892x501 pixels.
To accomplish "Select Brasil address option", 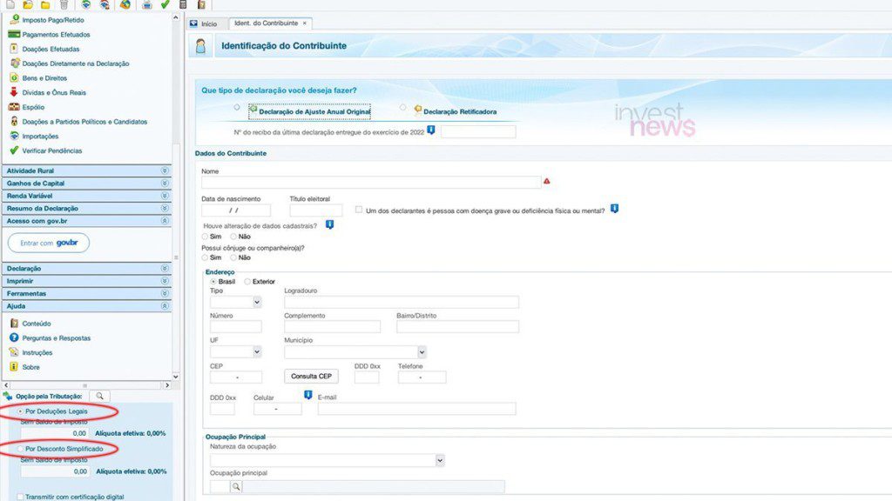I will [213, 282].
